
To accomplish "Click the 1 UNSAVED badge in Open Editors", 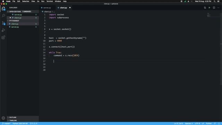I will [x=27, y=11].
